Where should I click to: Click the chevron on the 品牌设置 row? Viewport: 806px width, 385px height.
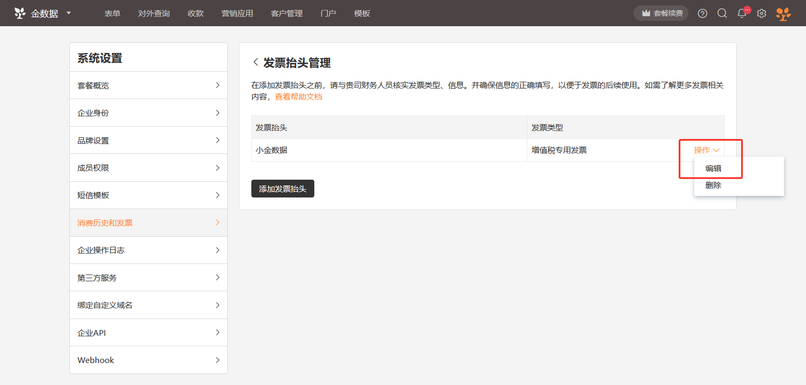click(218, 140)
